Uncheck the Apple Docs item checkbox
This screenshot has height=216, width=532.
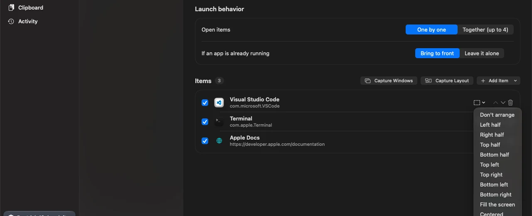pyautogui.click(x=205, y=141)
